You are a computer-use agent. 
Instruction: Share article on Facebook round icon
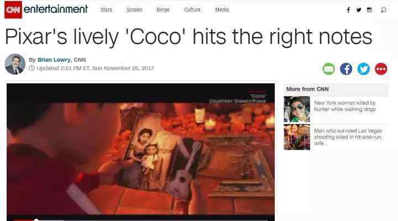(x=346, y=69)
